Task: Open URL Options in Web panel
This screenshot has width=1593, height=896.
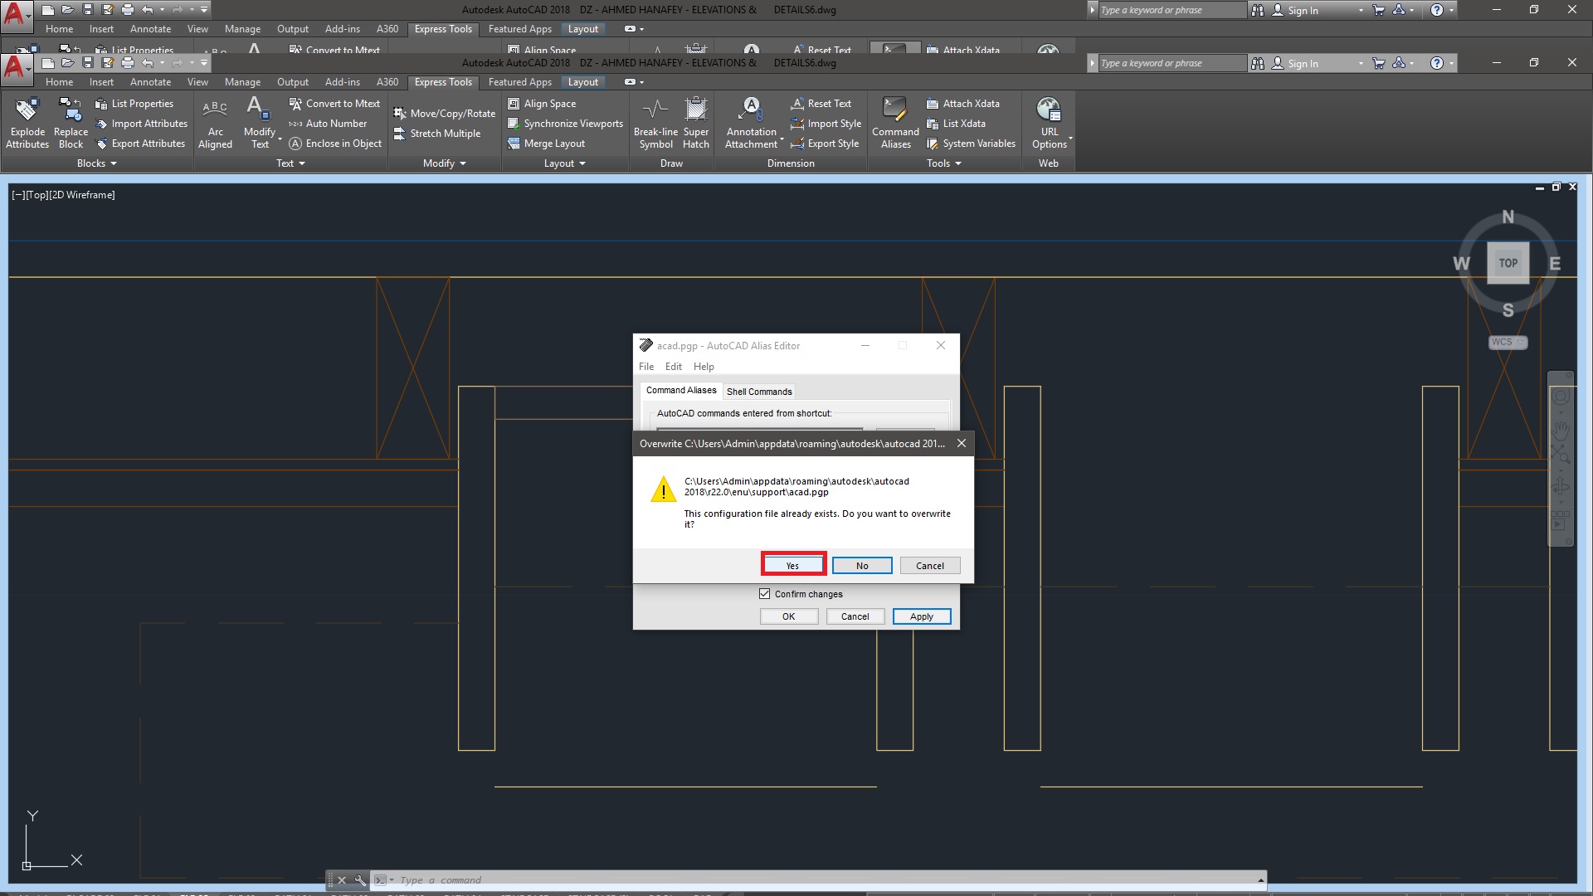Action: coord(1049,111)
